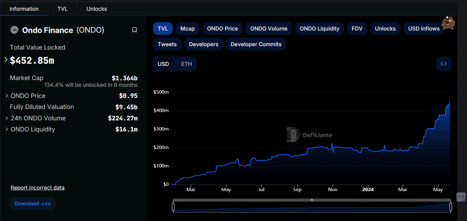The width and height of the screenshot is (467, 221).
Task: Click the Download .csv button
Action: (33, 203)
